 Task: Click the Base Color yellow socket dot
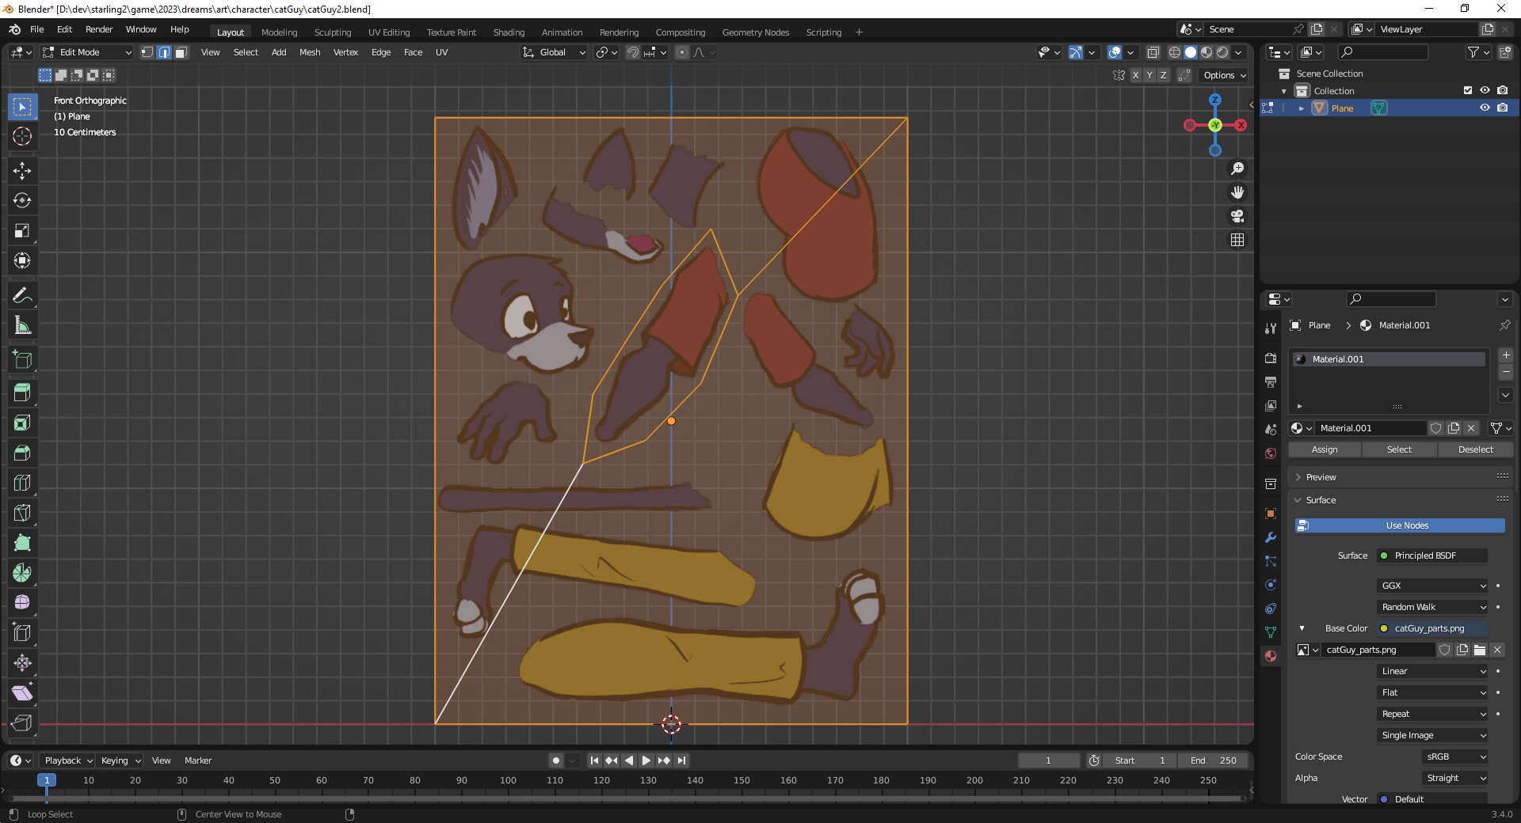pyautogui.click(x=1384, y=628)
